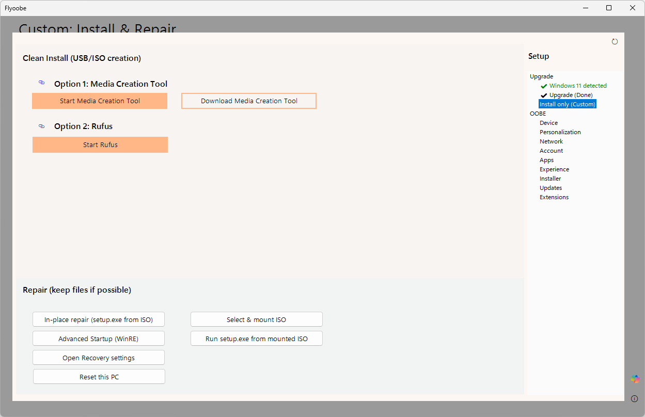This screenshot has width=645, height=417.
Task: Launch Rufus with Start Rufus button
Action: click(100, 145)
